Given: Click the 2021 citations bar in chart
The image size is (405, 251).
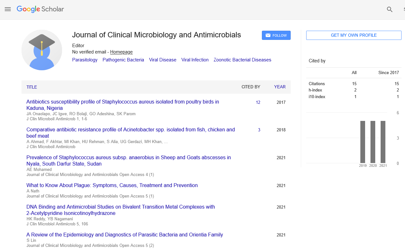Looking at the screenshot, I should tap(383, 142).
